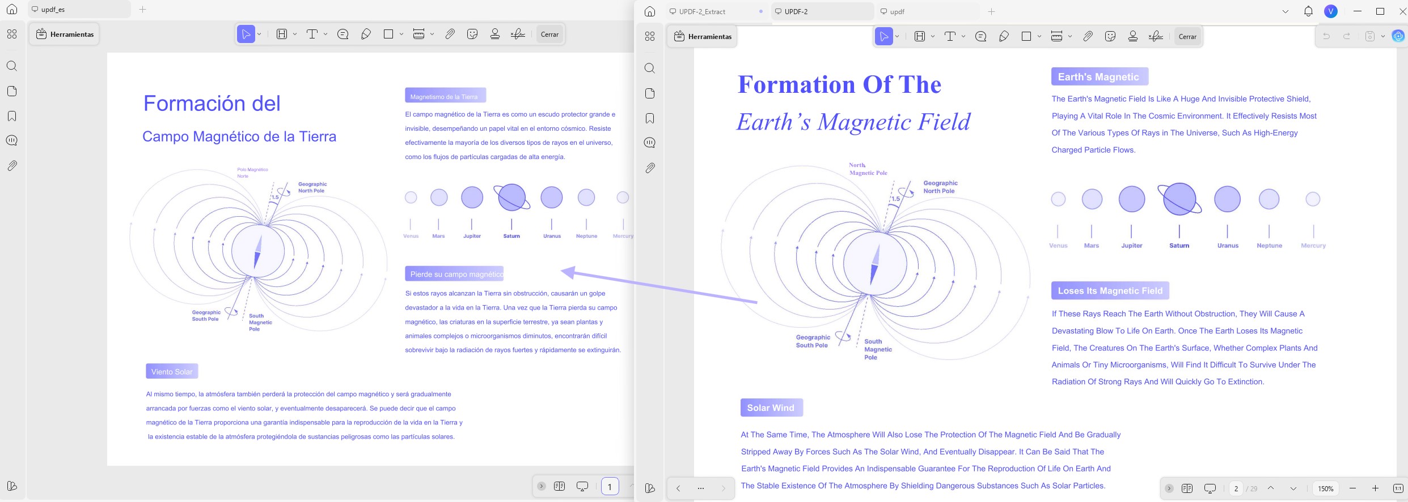Click Cerrar button in right window toolbar

1187,37
